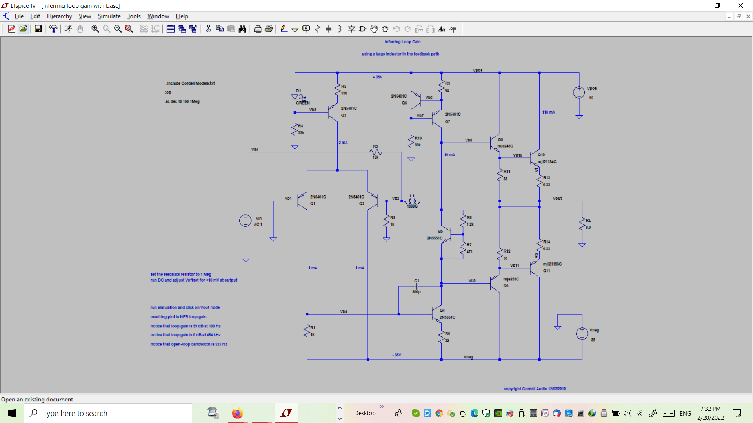Click the Chrome tray icon
Image resolution: width=753 pixels, height=423 pixels.
coord(439,413)
